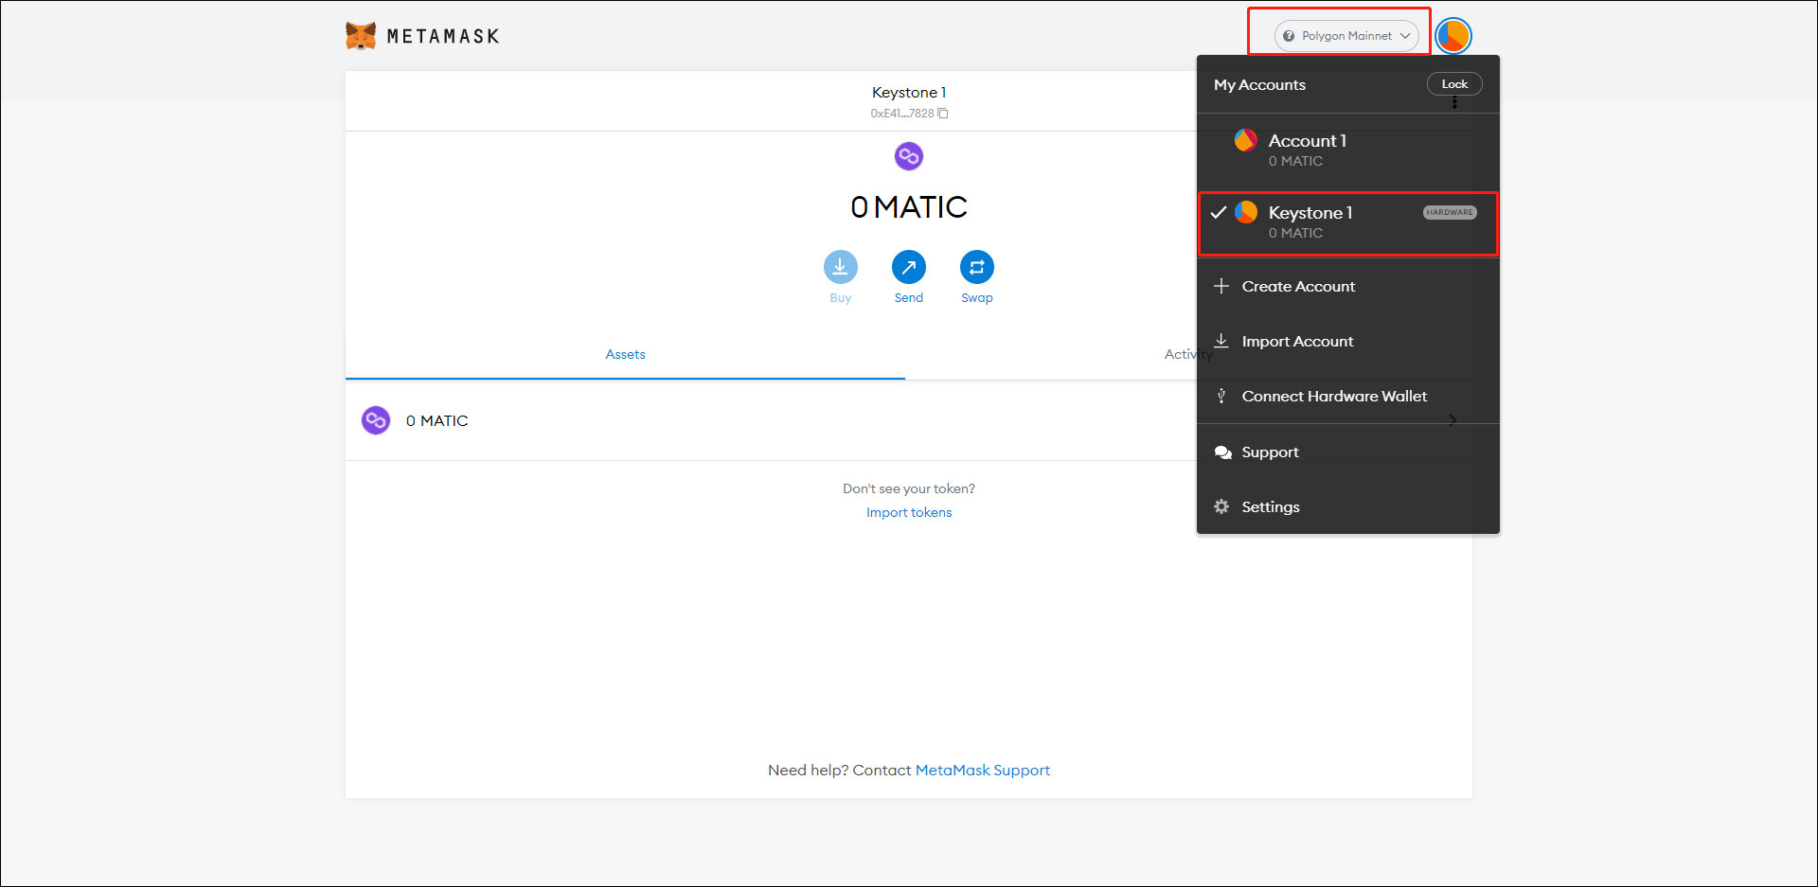Open Connect Hardware Wallet
Viewport: 1818px width, 887px height.
pos(1333,397)
